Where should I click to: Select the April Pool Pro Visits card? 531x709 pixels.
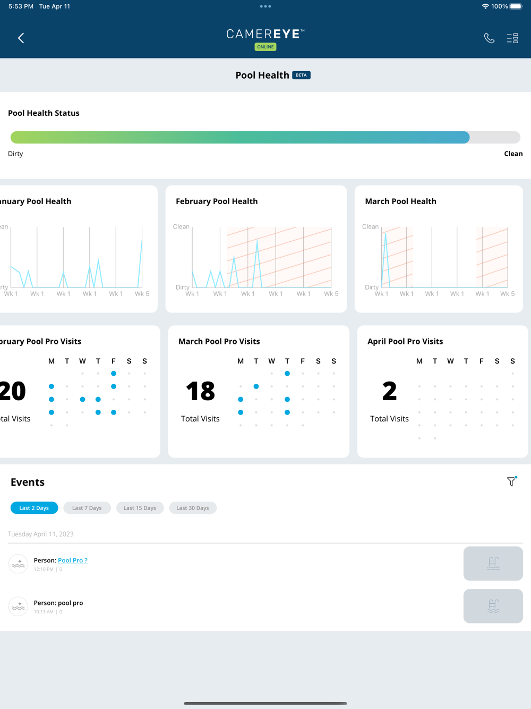(x=442, y=391)
